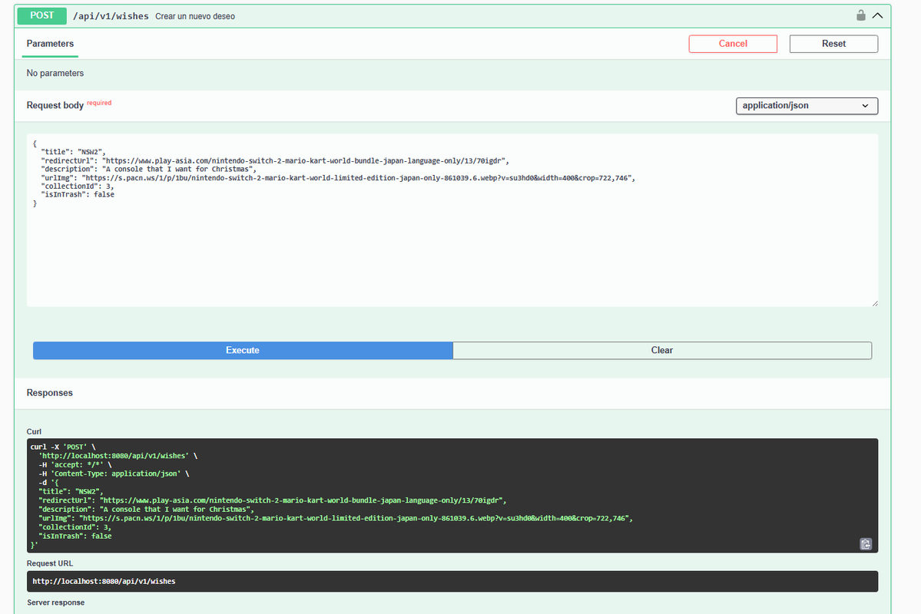The height and width of the screenshot is (614, 921).
Task: Copy the curl command to clipboard
Action: [x=866, y=544]
